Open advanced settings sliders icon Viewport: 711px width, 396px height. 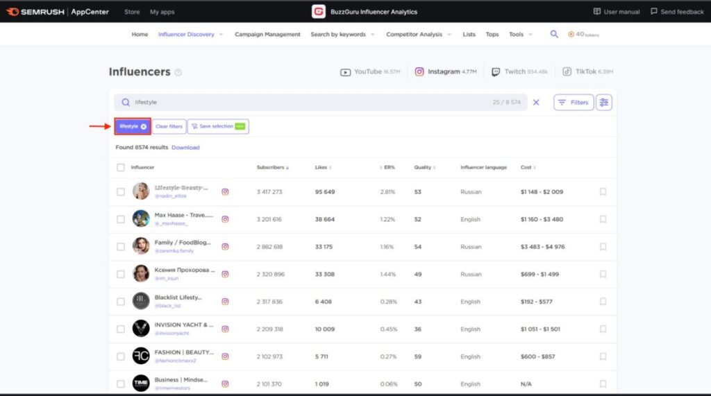[604, 103]
